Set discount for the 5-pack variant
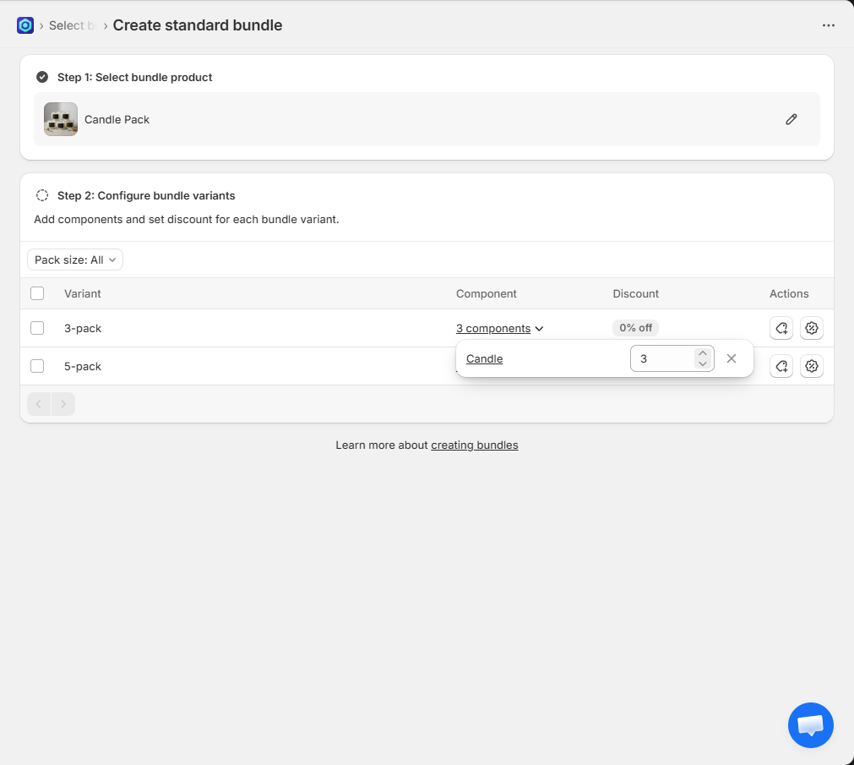This screenshot has width=854, height=765. click(812, 366)
